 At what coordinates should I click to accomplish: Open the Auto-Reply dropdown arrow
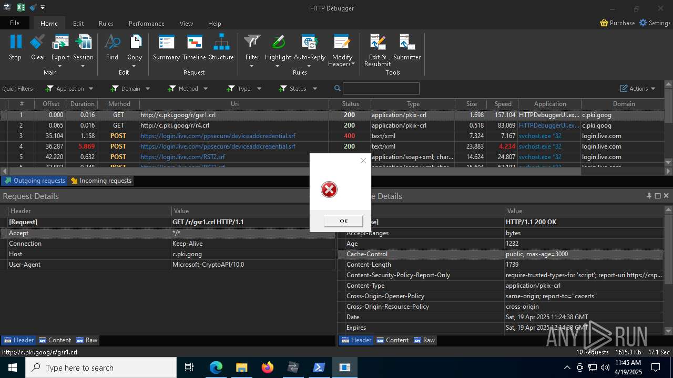click(309, 66)
